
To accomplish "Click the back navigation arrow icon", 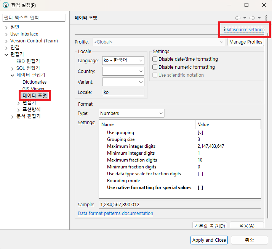I will coord(237,18).
